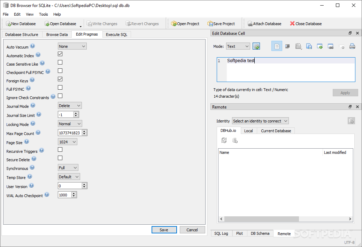The height and width of the screenshot is (247, 362).
Task: Expand Open Database recent files arrow
Action: (80, 26)
